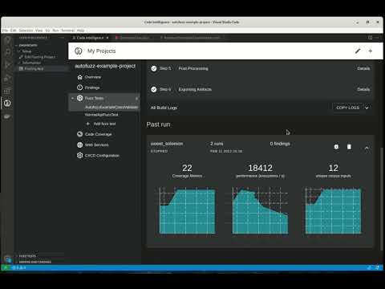Click the notifications bell in status bar
This screenshot has width=385, height=289.
[x=378, y=267]
